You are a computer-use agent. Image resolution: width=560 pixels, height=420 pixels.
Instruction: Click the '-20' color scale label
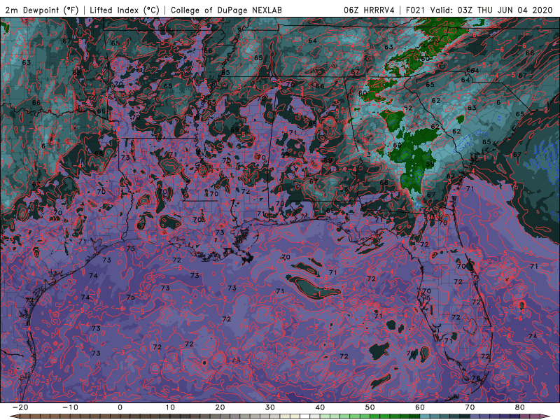click(20, 407)
